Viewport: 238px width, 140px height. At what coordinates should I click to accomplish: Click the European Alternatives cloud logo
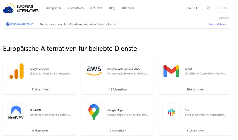[9, 8]
